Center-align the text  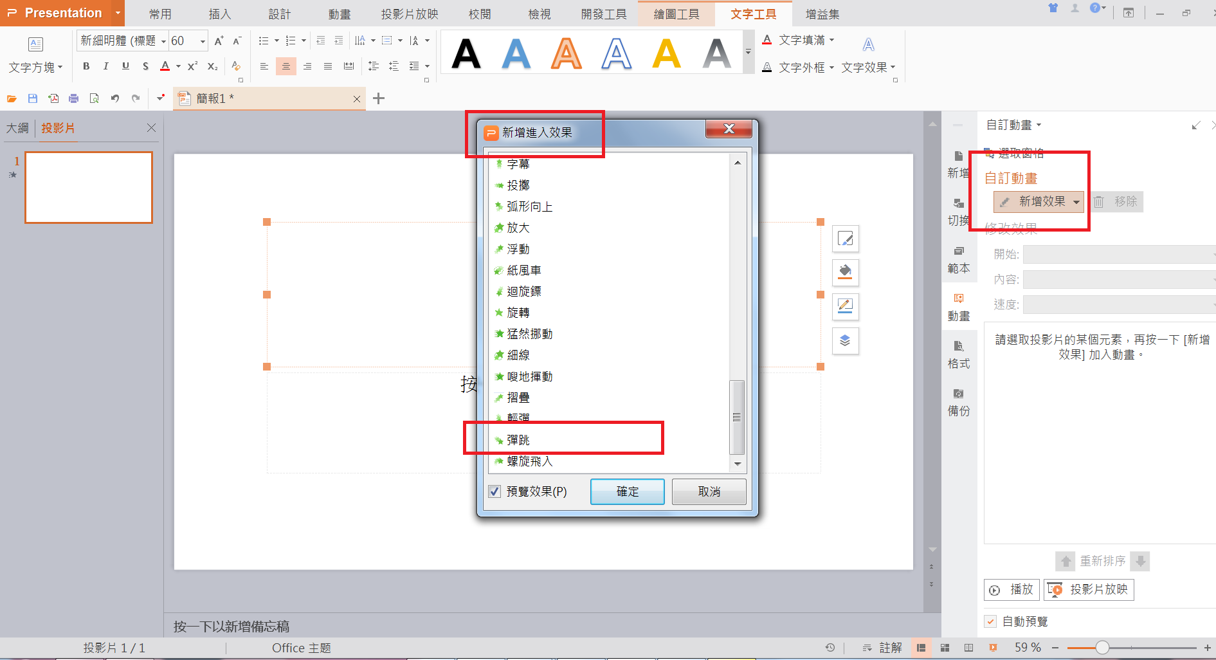(286, 66)
